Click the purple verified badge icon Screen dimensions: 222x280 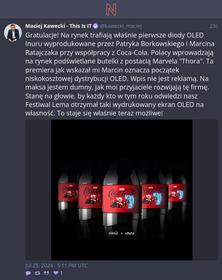(96, 26)
